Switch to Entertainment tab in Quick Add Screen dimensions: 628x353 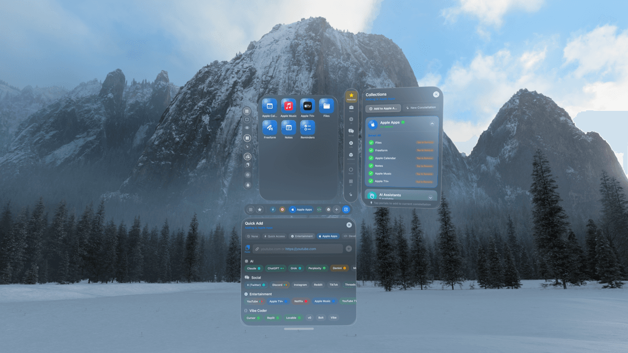302,236
